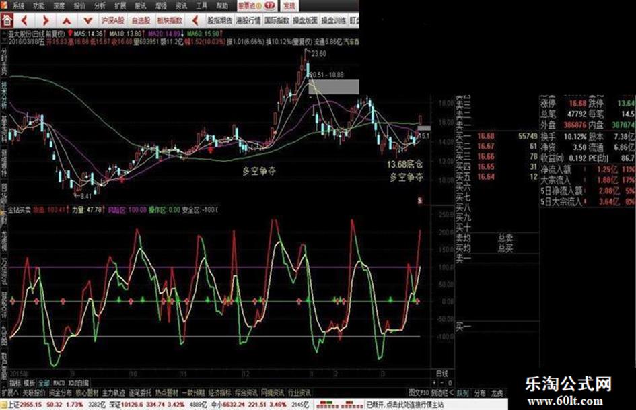Toggle the 侧边栏 sidebar button
The image size is (636, 410).
click(442, 392)
